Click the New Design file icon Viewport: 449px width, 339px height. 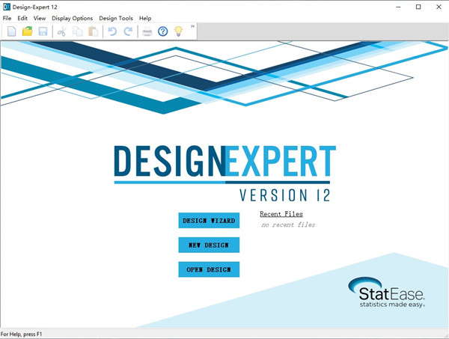11,31
